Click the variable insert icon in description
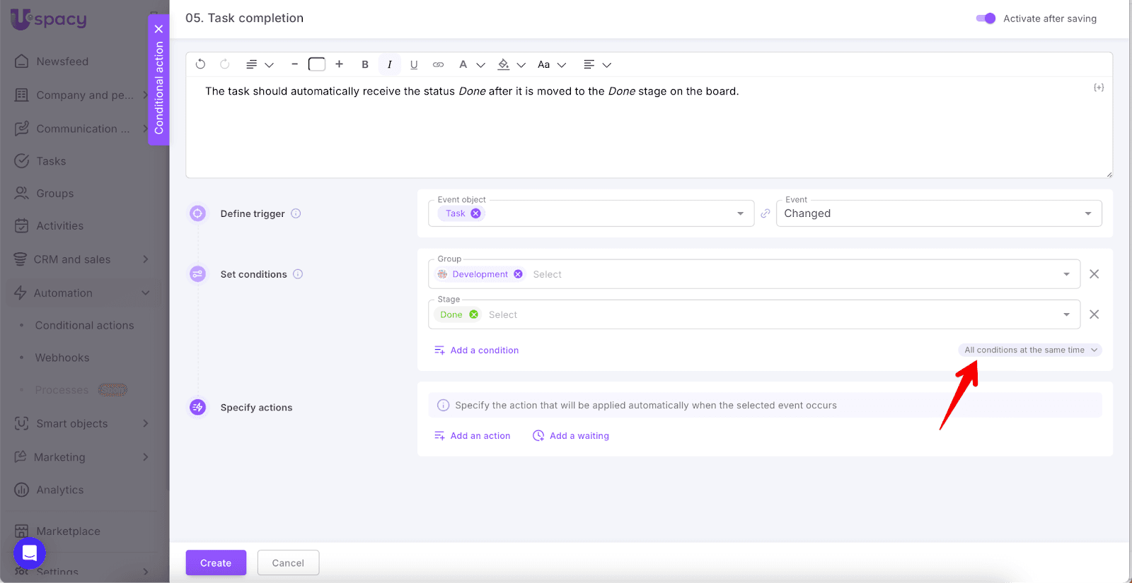 (1098, 88)
